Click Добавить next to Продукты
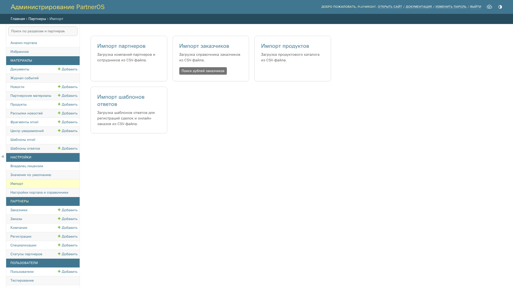Screen dimensions: 513x288 (68, 105)
